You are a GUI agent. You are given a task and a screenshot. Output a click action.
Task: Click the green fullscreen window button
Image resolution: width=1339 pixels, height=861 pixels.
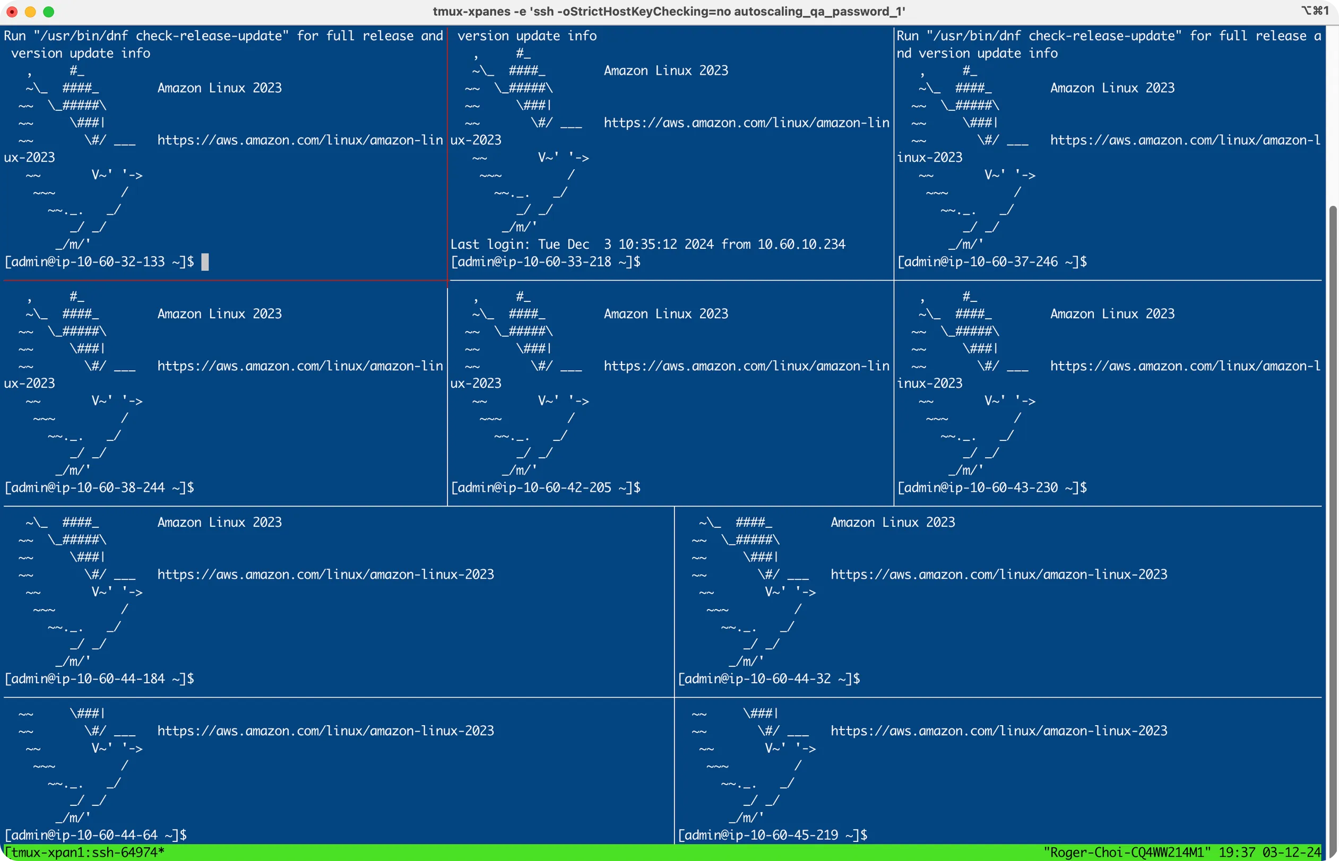(49, 12)
